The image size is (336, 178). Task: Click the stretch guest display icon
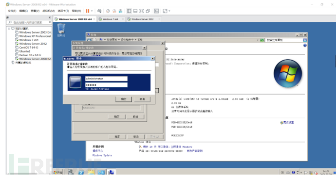click(165, 11)
